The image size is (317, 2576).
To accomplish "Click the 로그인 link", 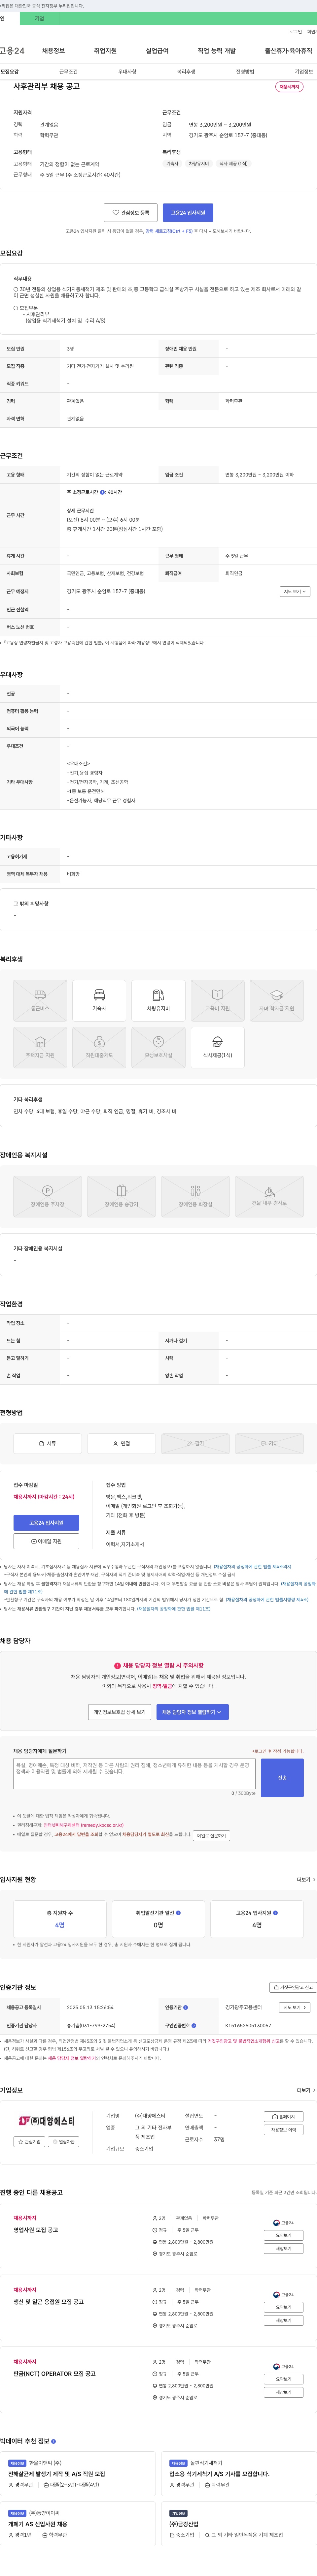I will click(296, 32).
